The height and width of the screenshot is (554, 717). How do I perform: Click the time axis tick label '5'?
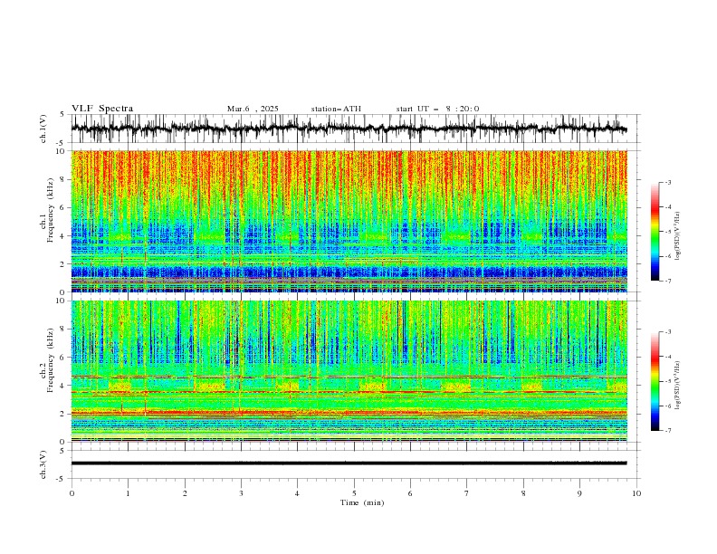click(x=354, y=493)
